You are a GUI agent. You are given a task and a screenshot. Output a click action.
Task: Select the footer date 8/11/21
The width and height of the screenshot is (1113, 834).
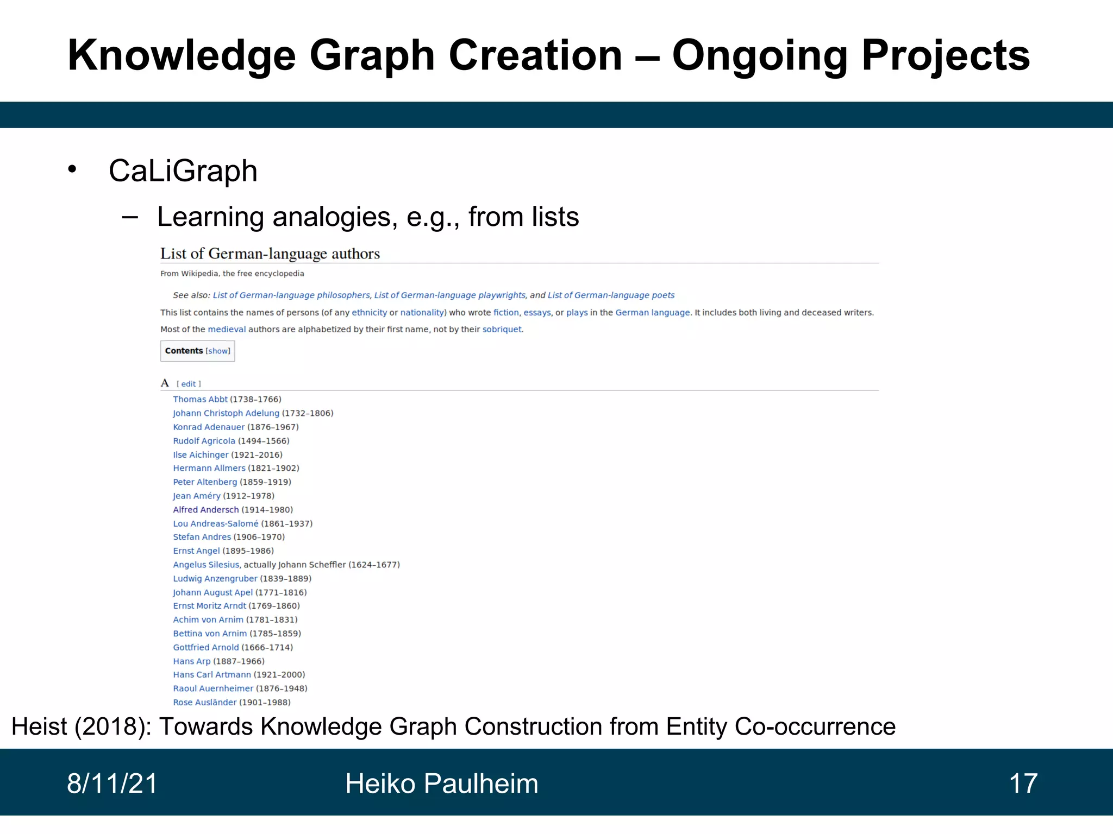[x=112, y=784]
